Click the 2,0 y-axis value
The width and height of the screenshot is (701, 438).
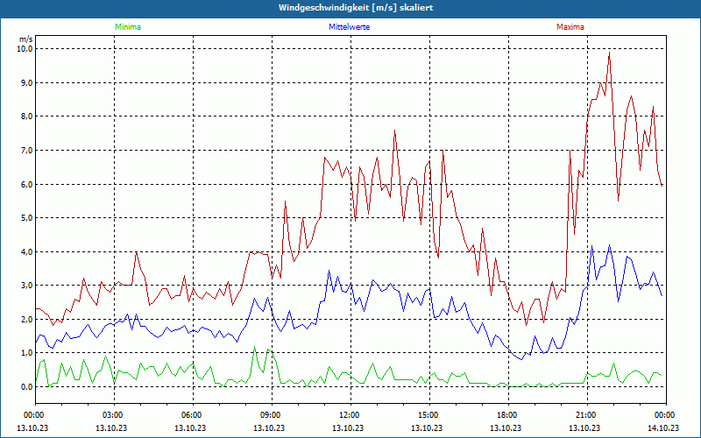tap(26, 319)
